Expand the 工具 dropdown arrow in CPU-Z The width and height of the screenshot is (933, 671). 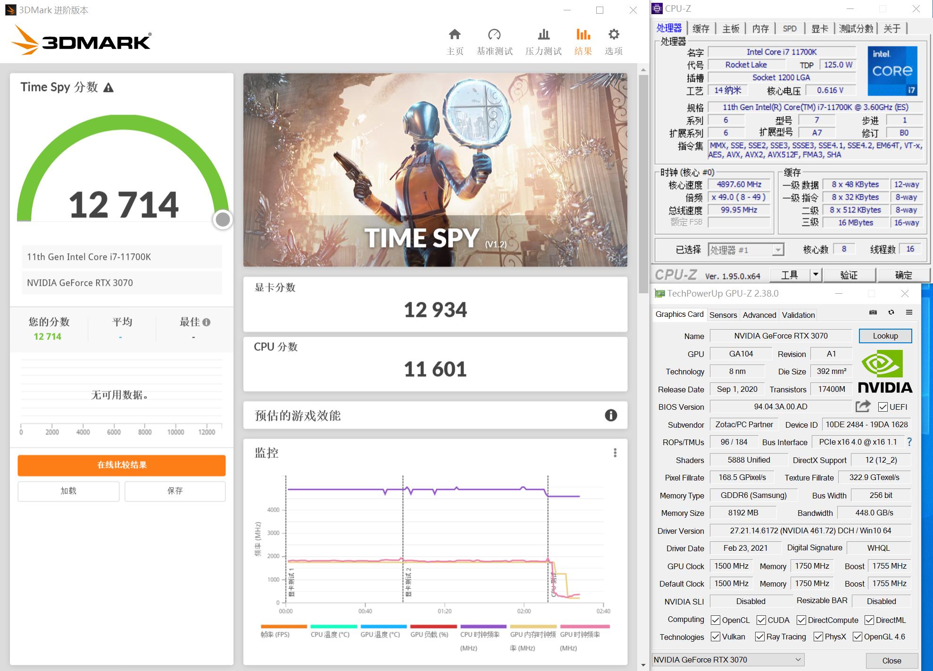click(x=815, y=274)
